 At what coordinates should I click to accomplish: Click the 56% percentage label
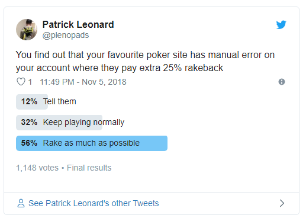point(29,143)
